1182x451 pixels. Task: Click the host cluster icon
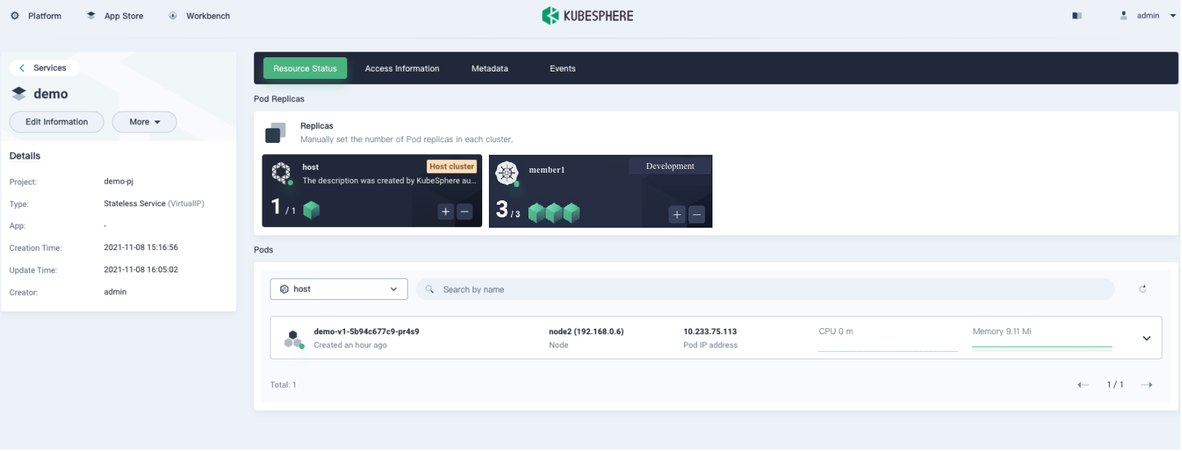coord(281,173)
